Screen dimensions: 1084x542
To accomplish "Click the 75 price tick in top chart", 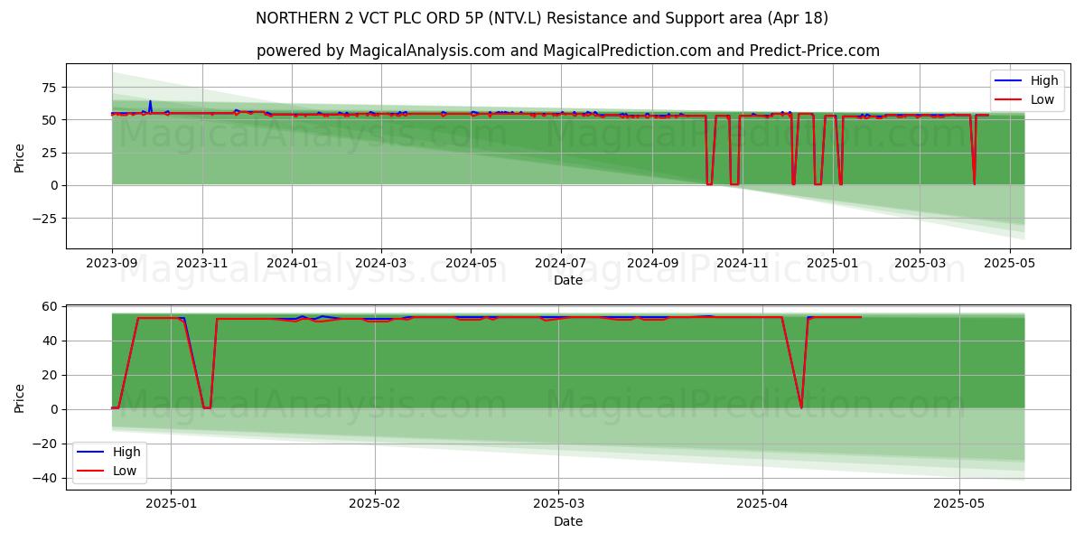I will (51, 88).
